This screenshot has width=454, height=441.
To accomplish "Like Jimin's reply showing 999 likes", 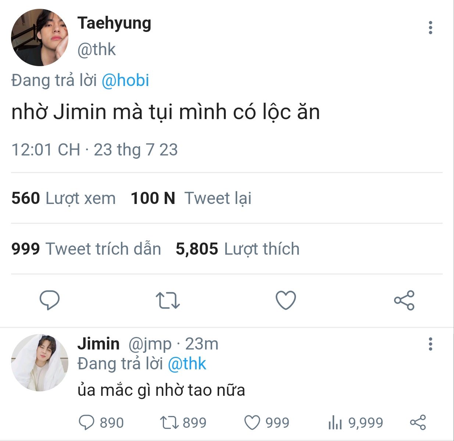I will coord(253,423).
